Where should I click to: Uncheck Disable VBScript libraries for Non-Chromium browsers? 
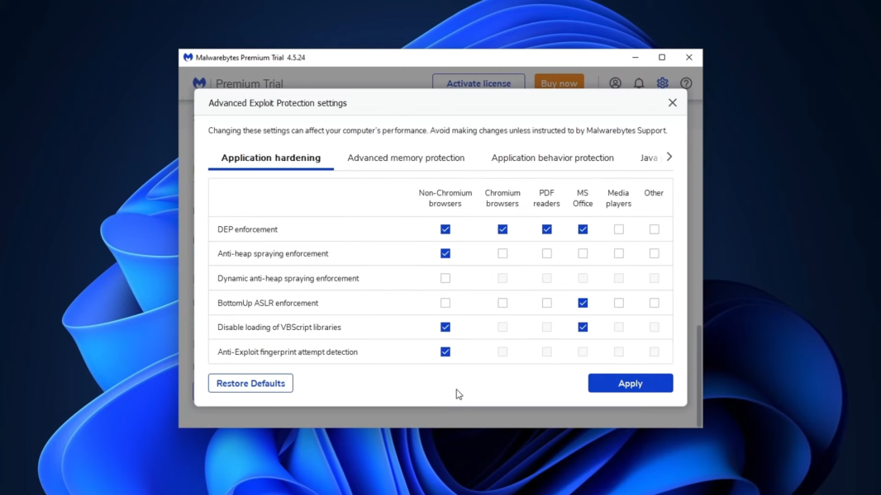445,327
